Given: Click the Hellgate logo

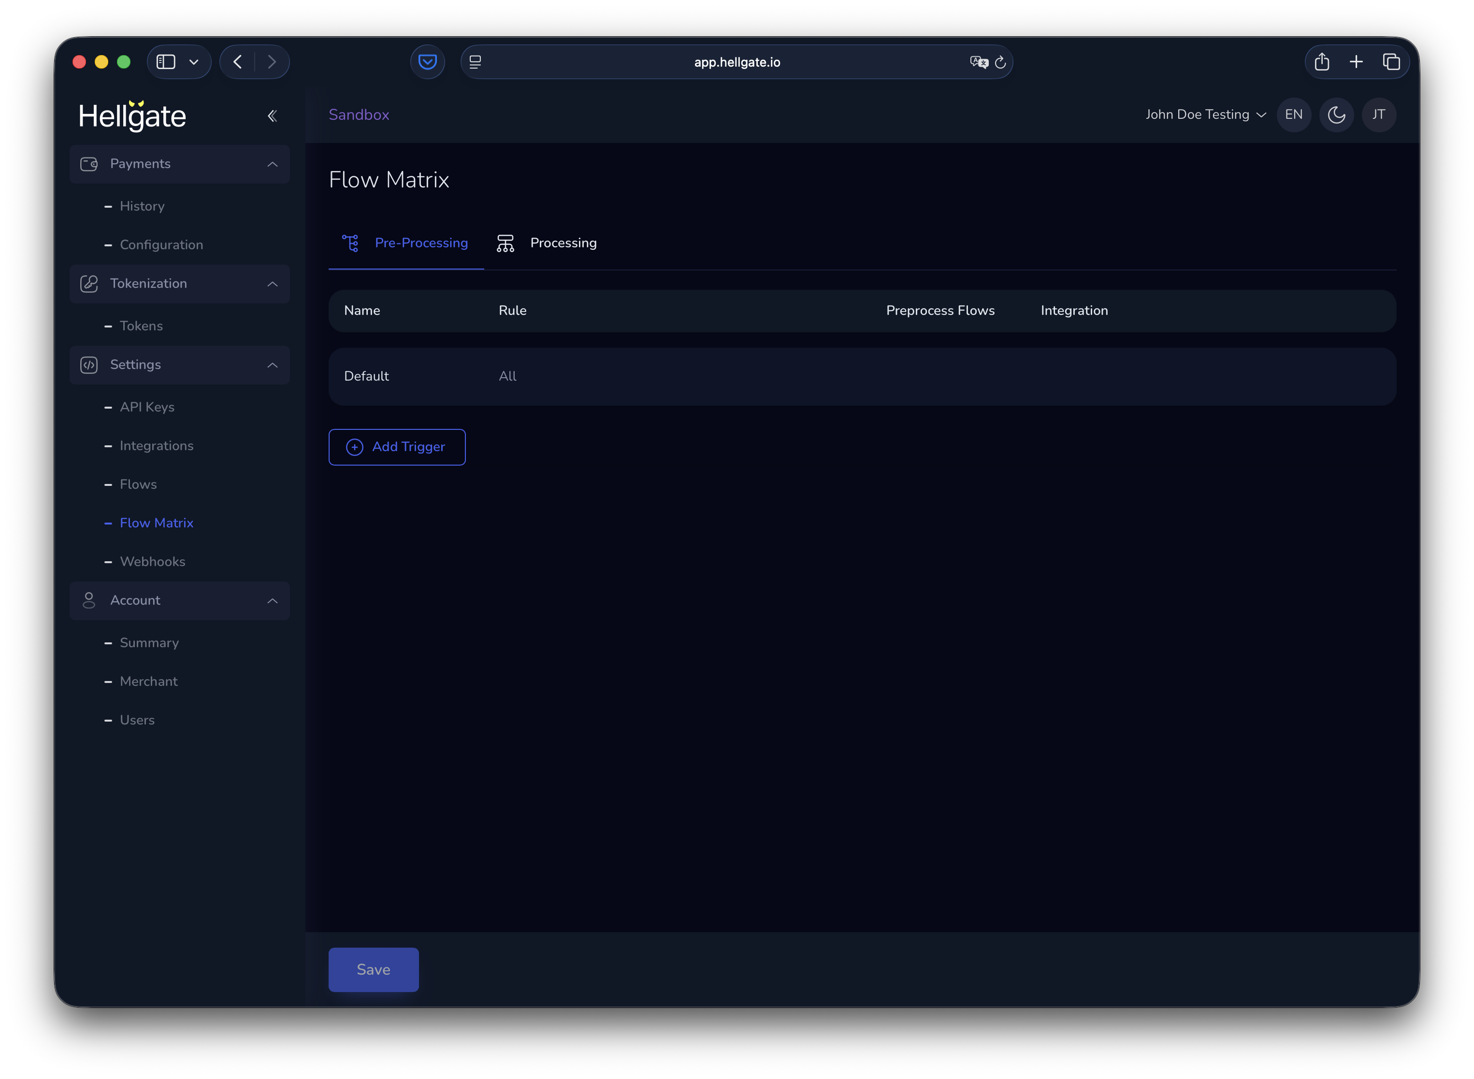Looking at the screenshot, I should pos(132,115).
